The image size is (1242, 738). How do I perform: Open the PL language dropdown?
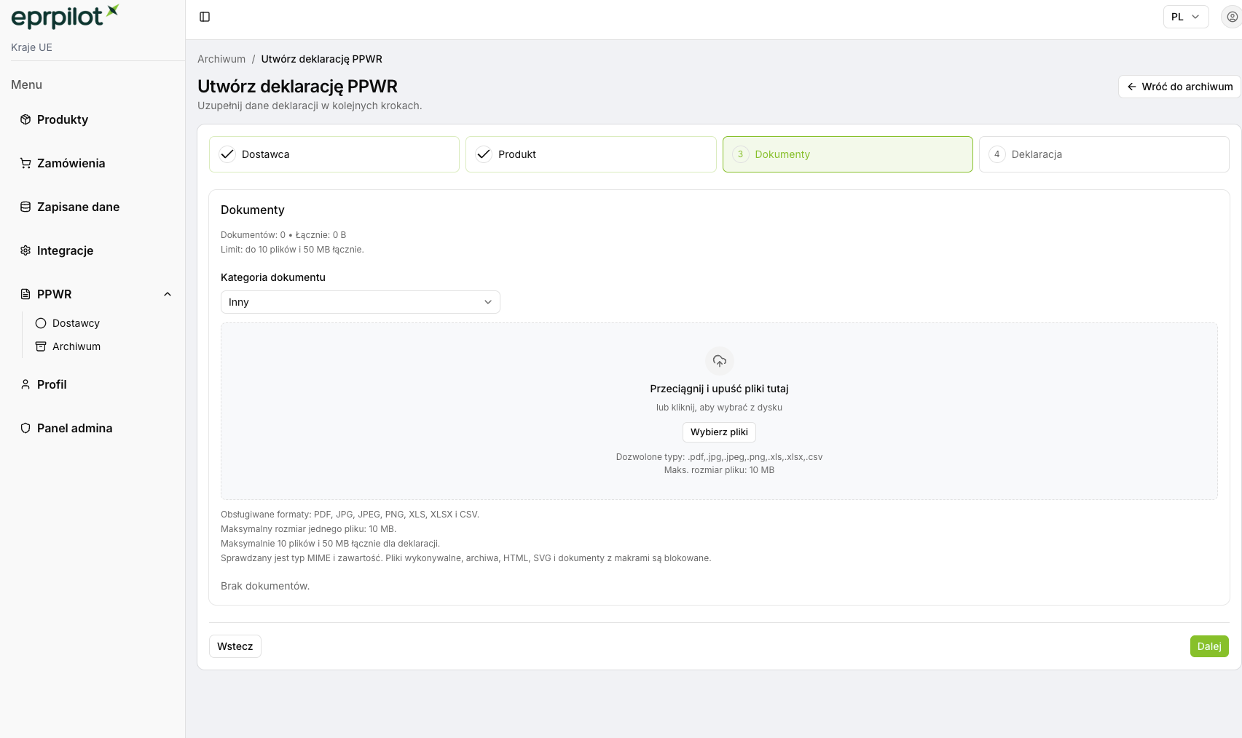[1186, 17]
